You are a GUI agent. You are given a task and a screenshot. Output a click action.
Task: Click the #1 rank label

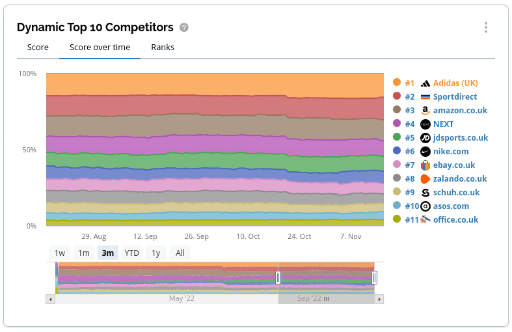tap(410, 83)
